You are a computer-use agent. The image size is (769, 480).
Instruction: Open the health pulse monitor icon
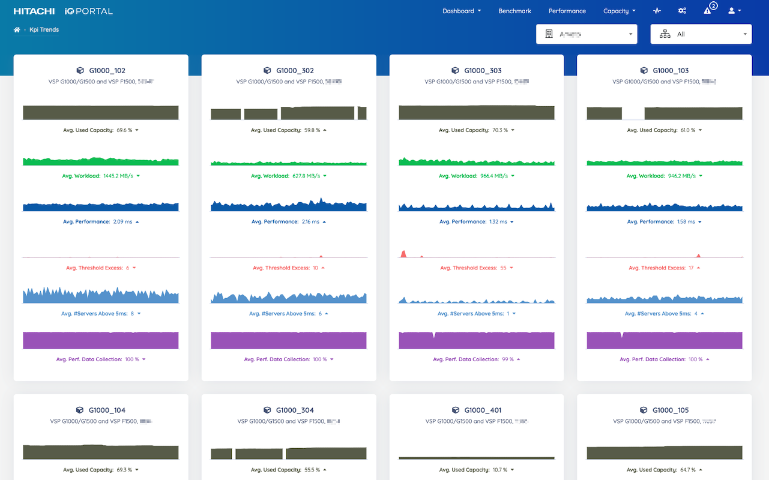tap(657, 11)
